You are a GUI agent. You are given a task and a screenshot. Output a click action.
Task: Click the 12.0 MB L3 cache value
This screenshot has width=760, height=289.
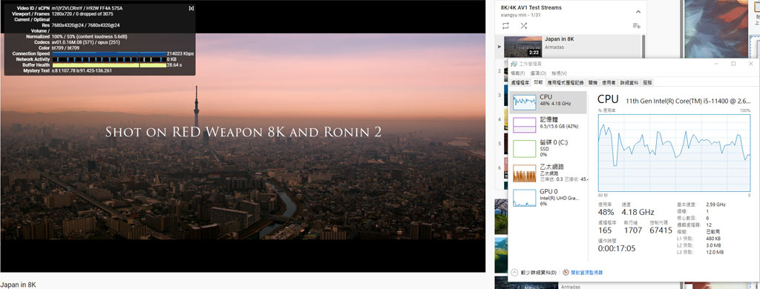(x=715, y=252)
